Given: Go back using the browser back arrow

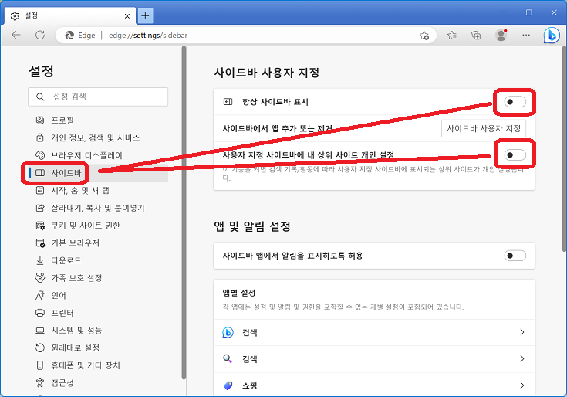Looking at the screenshot, I should [16, 35].
